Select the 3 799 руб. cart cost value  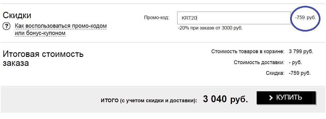[301, 51]
